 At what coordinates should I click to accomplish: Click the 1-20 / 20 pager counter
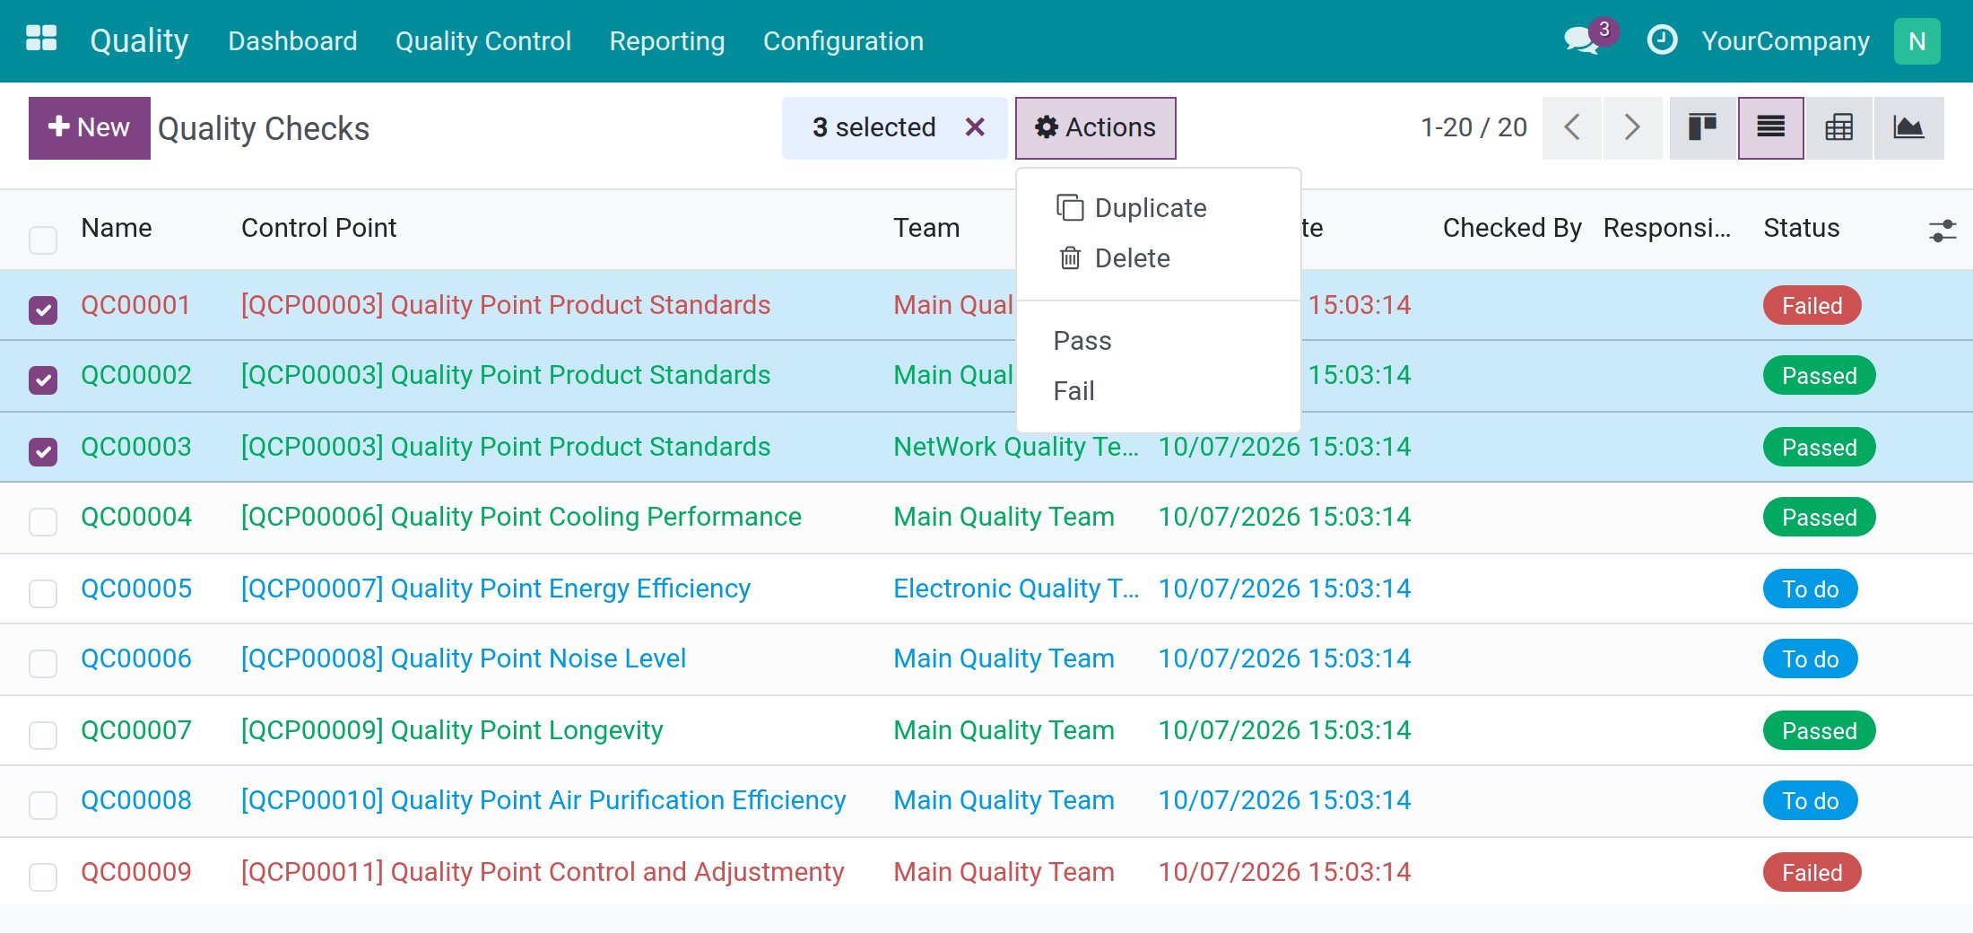coord(1473,127)
